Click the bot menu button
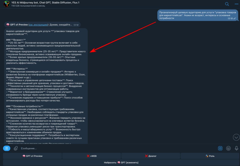 tap(7, 148)
